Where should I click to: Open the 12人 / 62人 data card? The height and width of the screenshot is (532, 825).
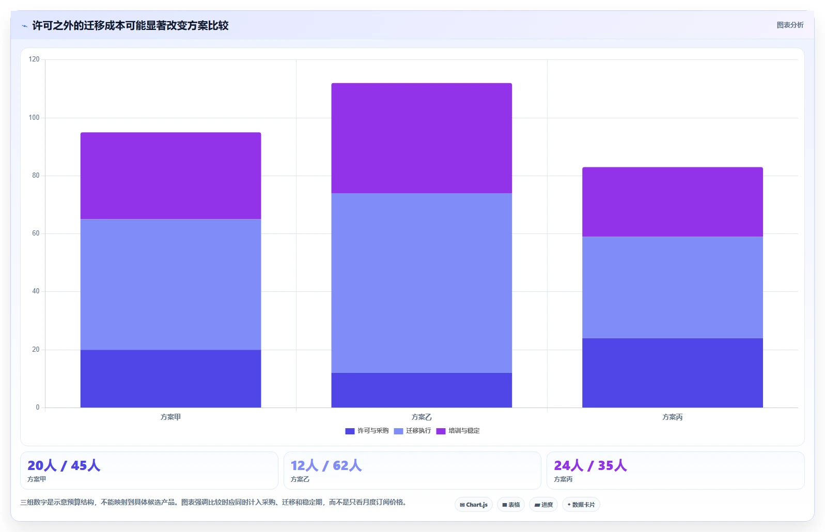tap(412, 471)
